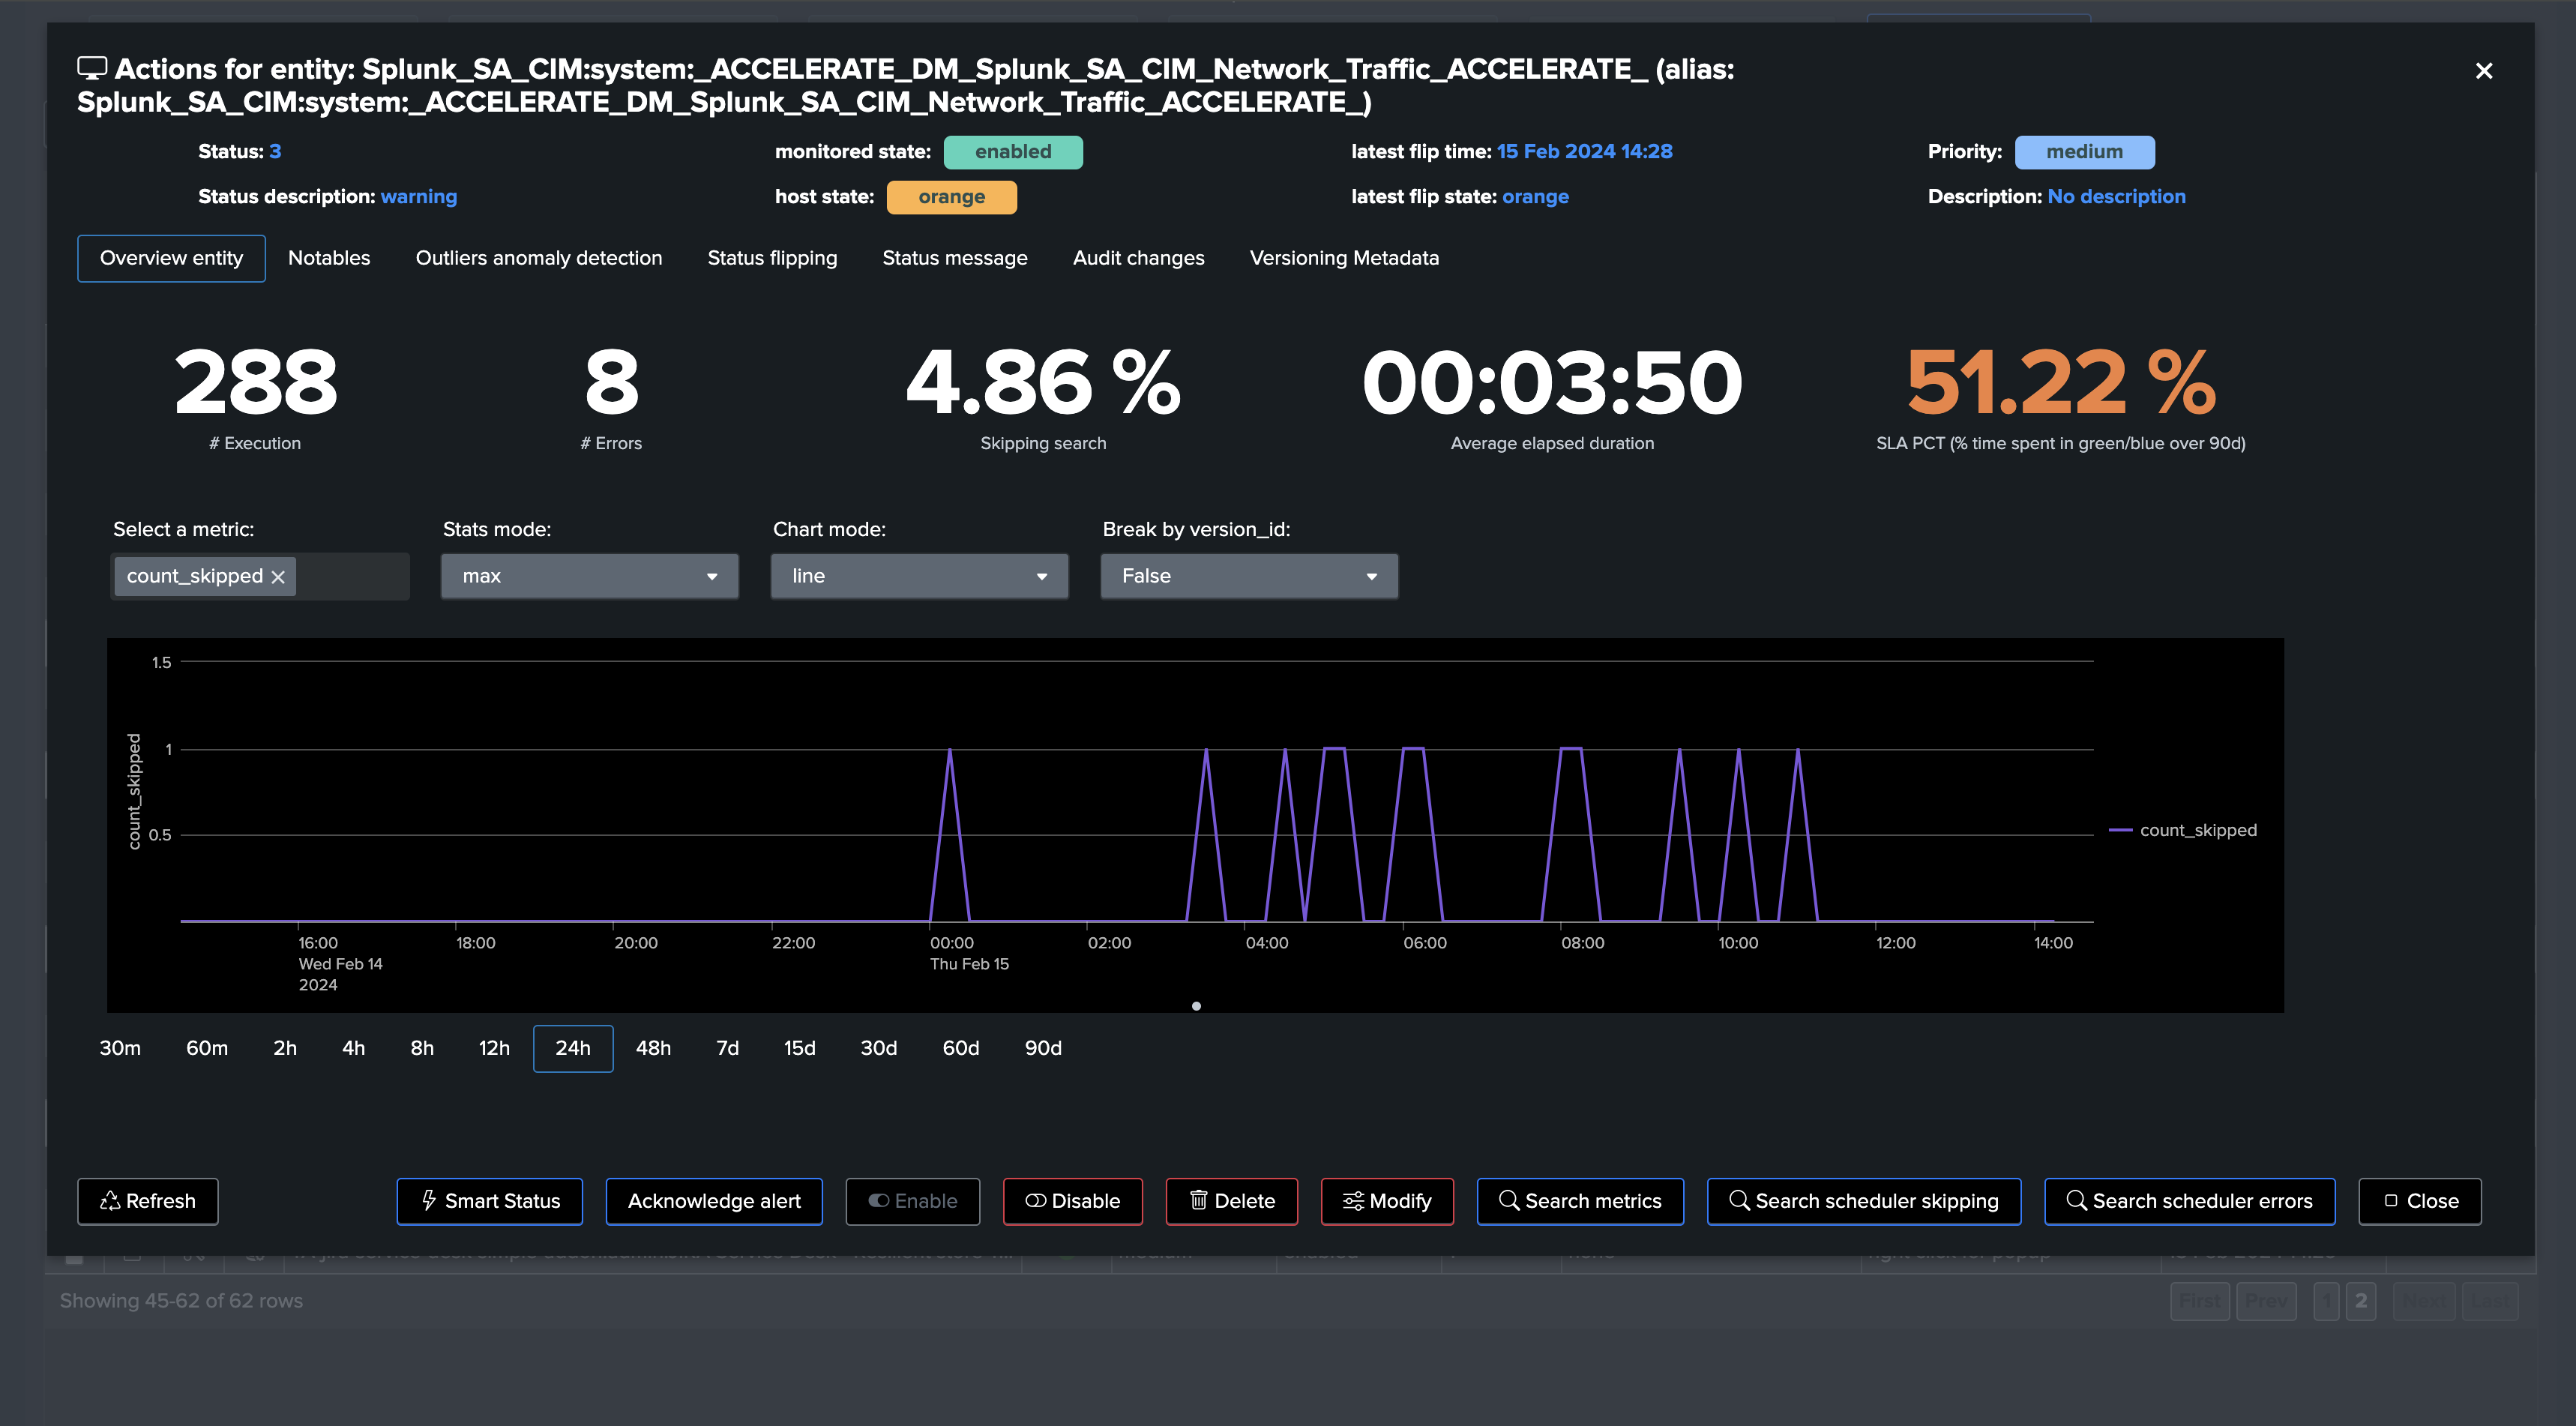The height and width of the screenshot is (1426, 2576).
Task: Click the monitor icon beside the modal title
Action: (92, 68)
